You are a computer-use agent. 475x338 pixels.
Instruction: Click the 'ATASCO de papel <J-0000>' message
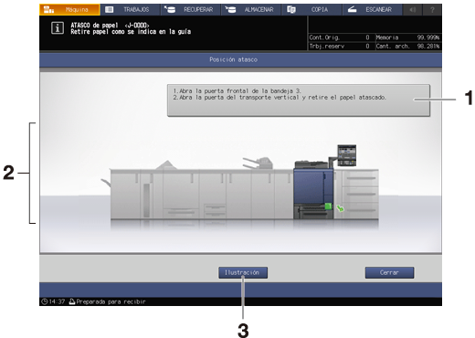point(110,26)
